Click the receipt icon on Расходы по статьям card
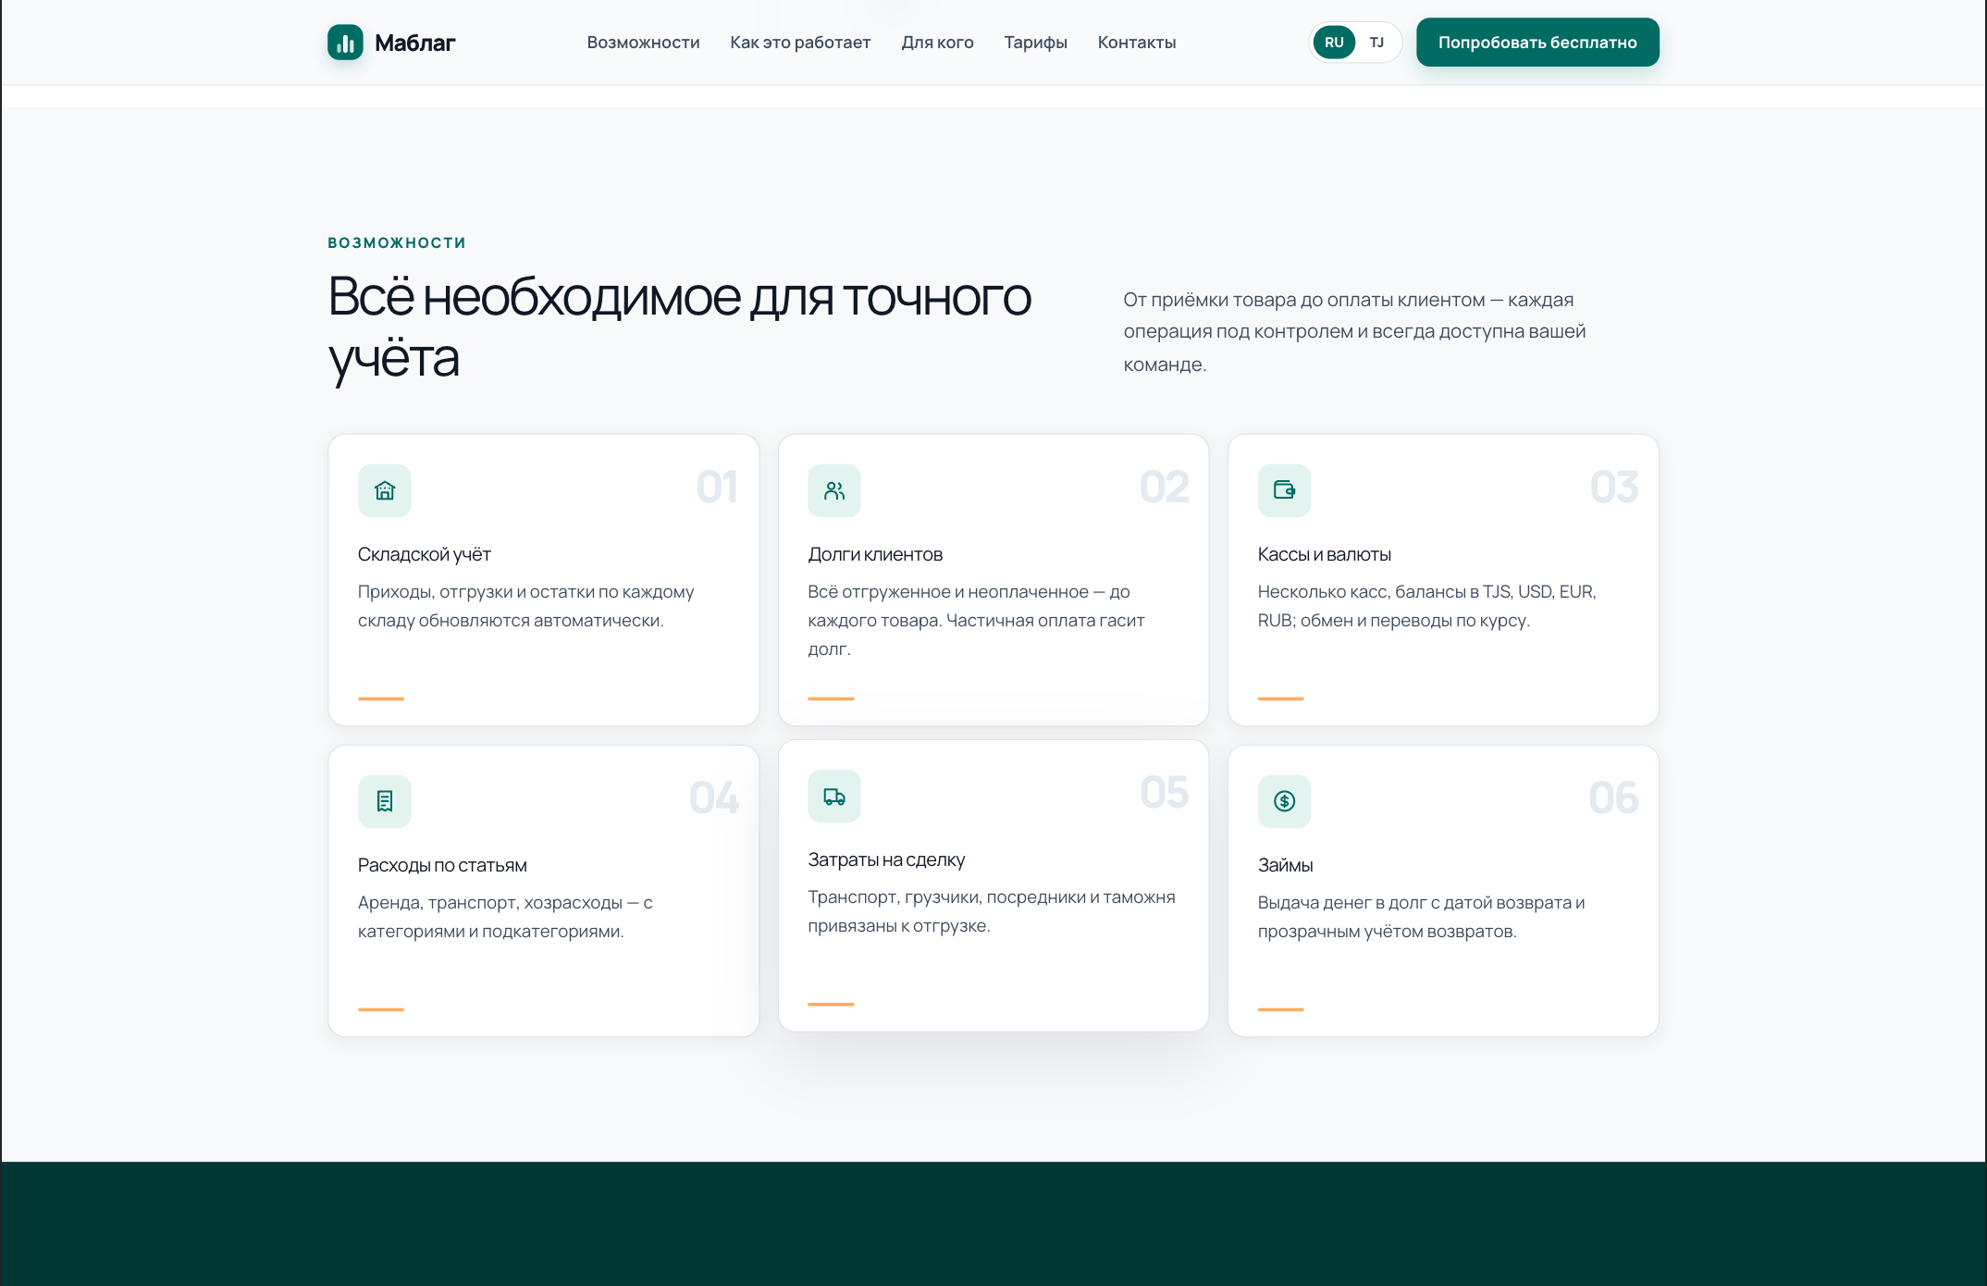This screenshot has width=1987, height=1286. 385,801
